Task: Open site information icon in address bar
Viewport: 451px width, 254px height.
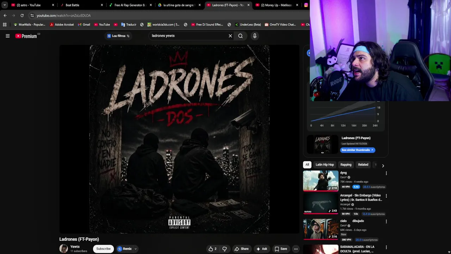Action: pyautogui.click(x=32, y=16)
